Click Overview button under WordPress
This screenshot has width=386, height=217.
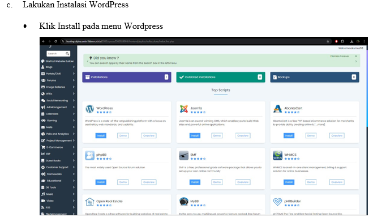click(x=149, y=136)
